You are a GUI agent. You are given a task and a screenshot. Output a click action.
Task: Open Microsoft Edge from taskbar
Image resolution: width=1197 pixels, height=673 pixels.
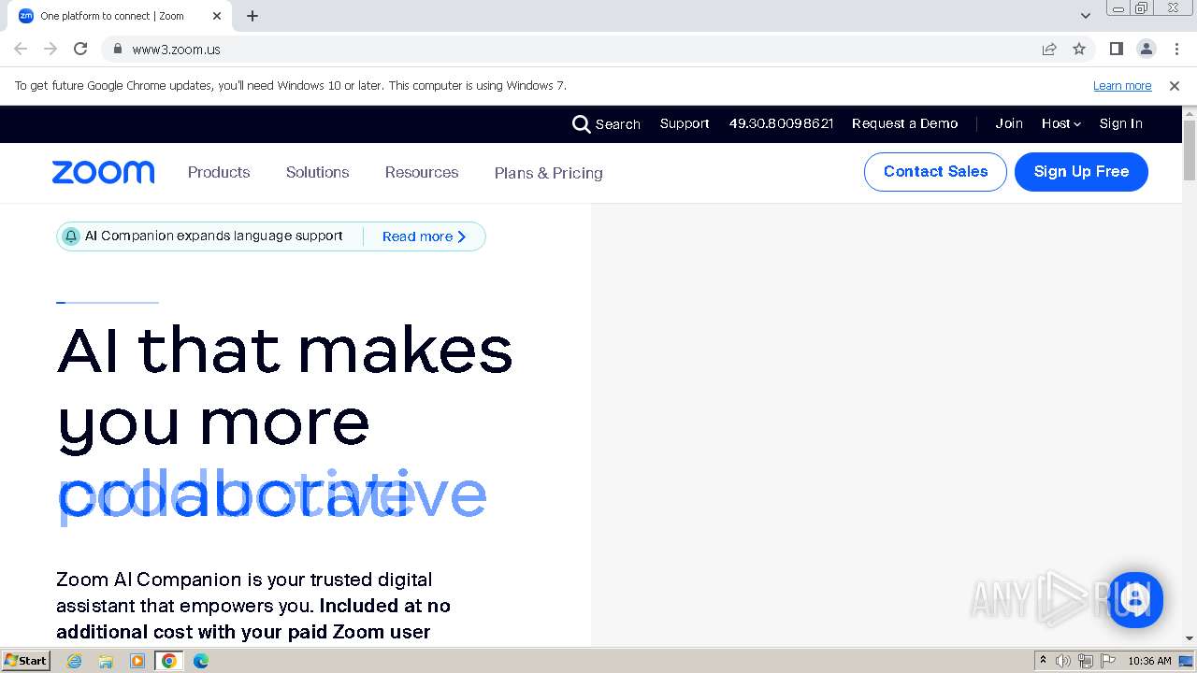click(x=200, y=661)
